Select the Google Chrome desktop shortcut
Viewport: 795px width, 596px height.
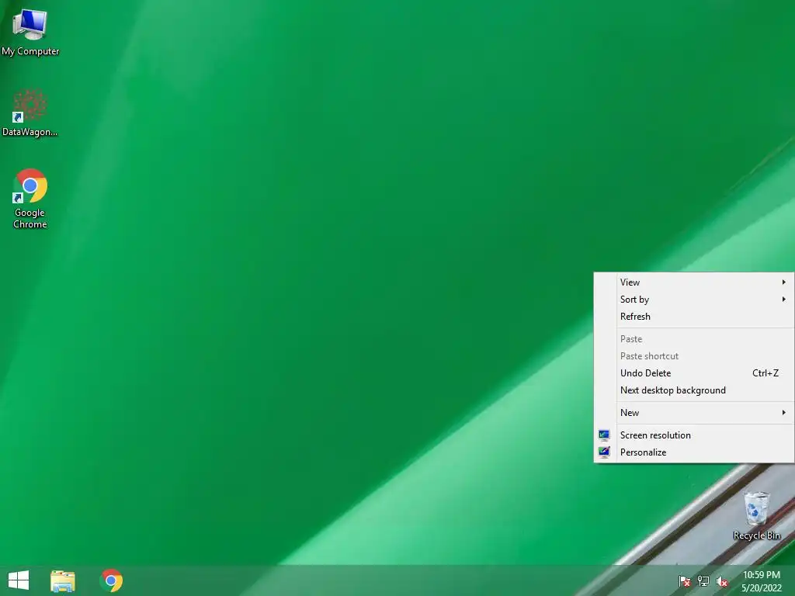(x=30, y=199)
